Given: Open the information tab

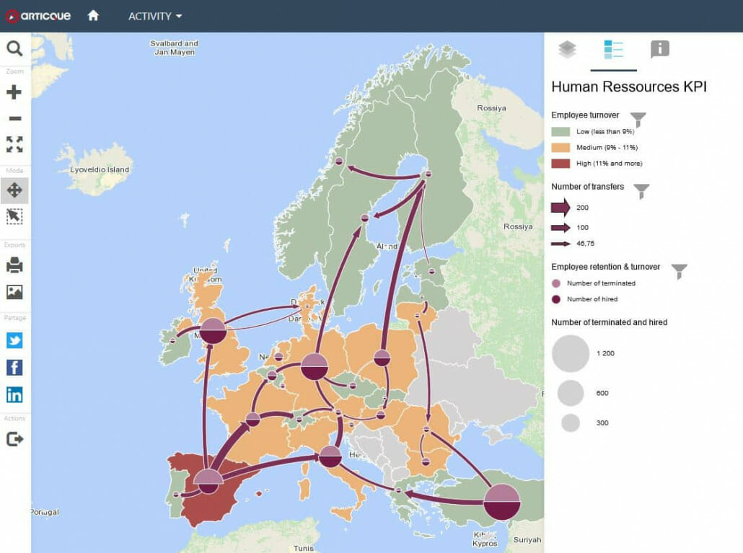Looking at the screenshot, I should (x=659, y=49).
